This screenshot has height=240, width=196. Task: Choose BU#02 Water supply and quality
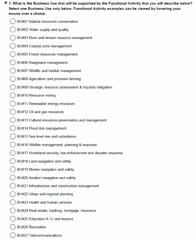point(13,30)
